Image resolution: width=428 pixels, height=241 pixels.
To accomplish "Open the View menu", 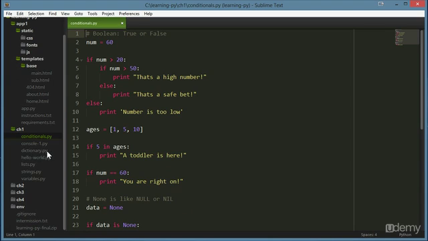I will (x=66, y=13).
